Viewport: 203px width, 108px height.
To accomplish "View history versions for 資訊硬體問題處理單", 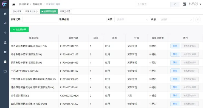I will click(190, 104).
